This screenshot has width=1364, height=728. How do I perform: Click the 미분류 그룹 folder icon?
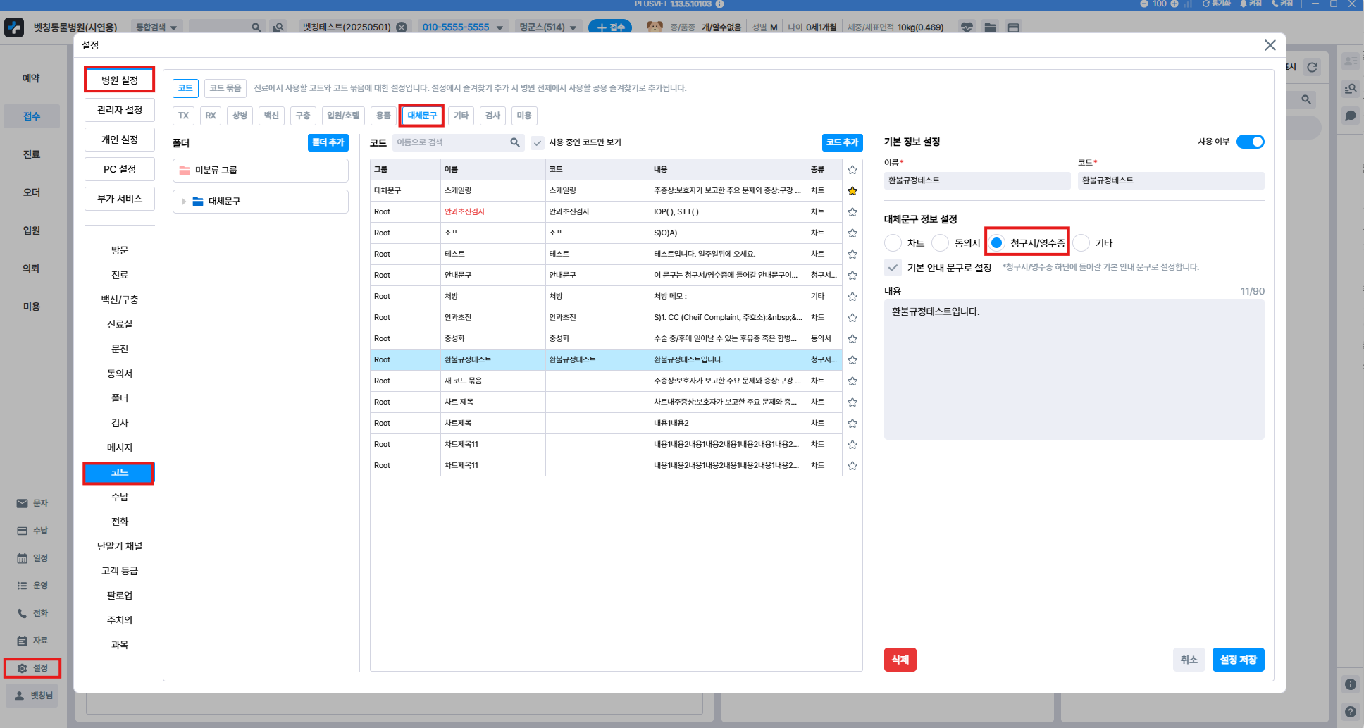coord(185,171)
